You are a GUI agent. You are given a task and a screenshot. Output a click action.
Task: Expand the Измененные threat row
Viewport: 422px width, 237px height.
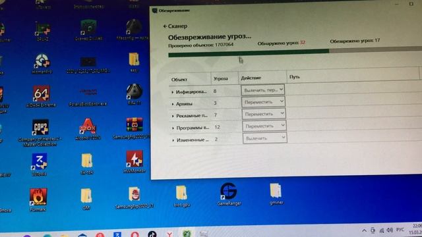point(173,140)
